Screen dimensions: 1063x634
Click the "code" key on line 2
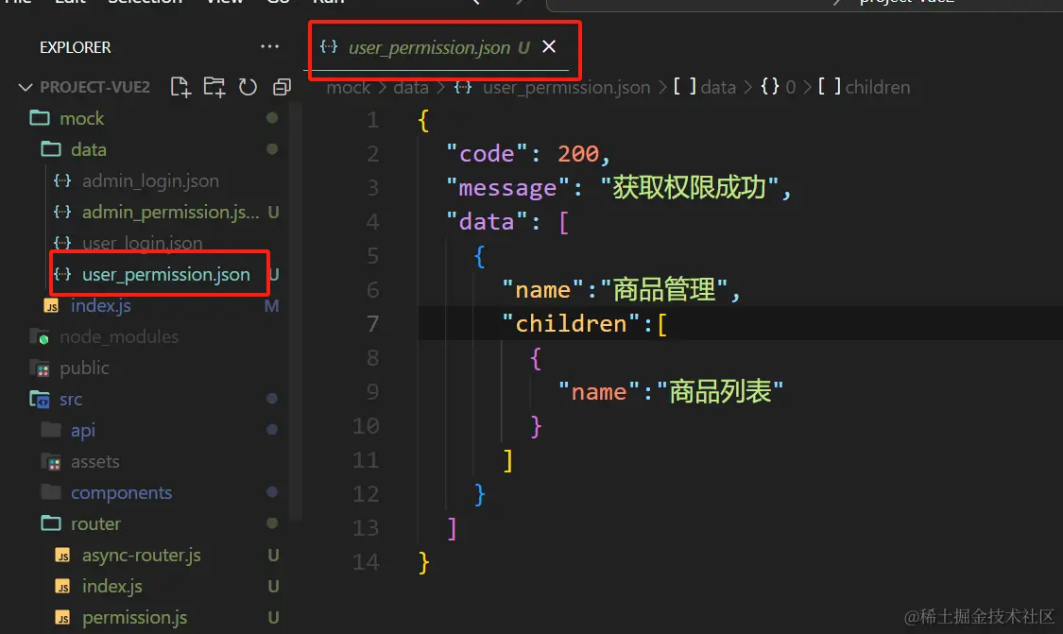(486, 154)
